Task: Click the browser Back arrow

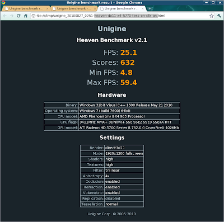Action: [5, 16]
